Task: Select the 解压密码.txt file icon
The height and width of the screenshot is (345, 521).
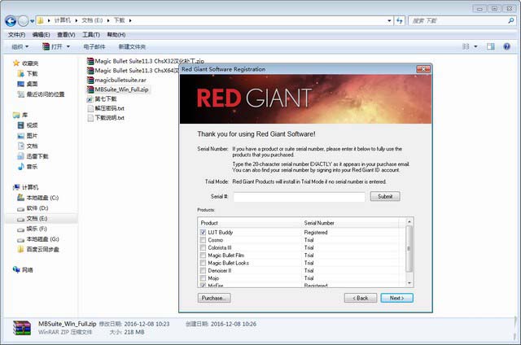Action: (90, 108)
